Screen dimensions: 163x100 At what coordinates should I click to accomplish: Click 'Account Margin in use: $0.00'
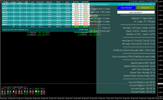coord(142,82)
